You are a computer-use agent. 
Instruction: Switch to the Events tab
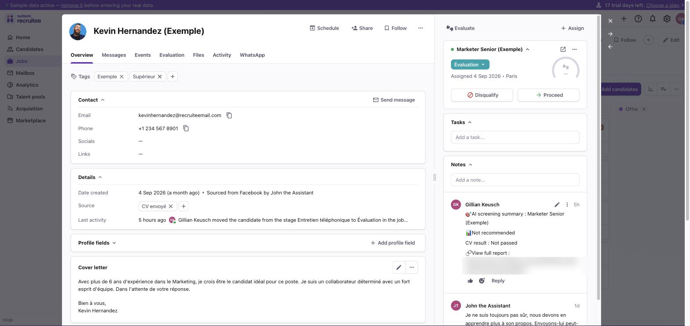(x=143, y=55)
